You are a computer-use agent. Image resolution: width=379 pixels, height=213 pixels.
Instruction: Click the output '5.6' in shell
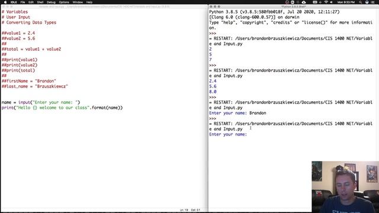click(x=213, y=86)
